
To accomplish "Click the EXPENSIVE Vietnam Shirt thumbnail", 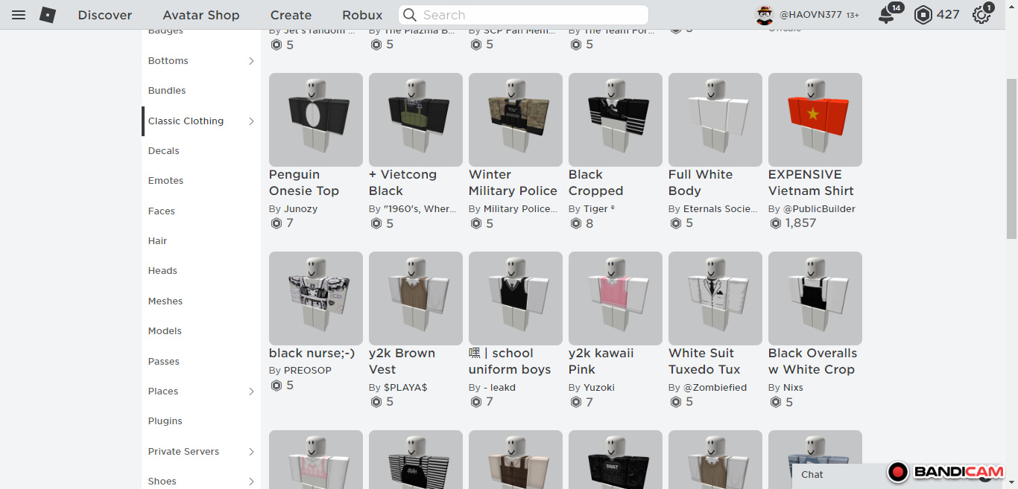I will pos(815,120).
